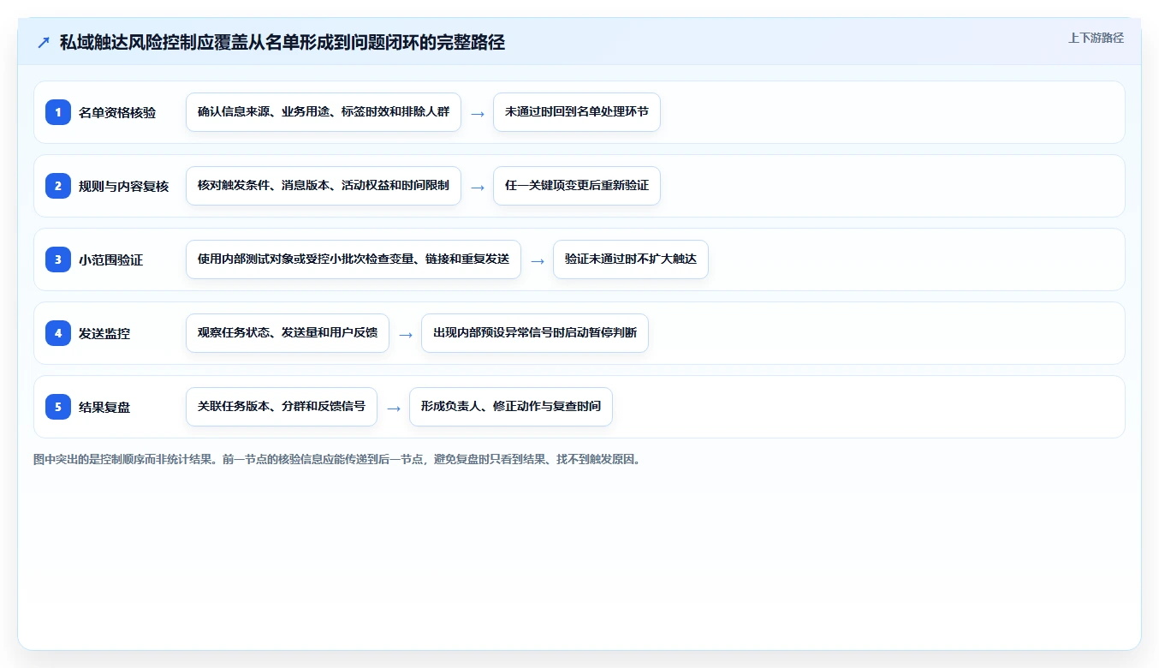Viewport: 1159px width, 668px height.
Task: Click box 验证未通过时不扩大触达
Action: pos(631,259)
